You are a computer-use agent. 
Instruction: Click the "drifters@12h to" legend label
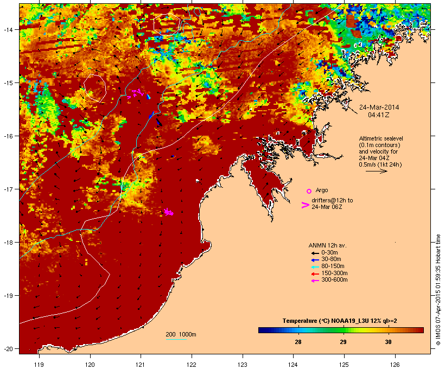(332, 200)
